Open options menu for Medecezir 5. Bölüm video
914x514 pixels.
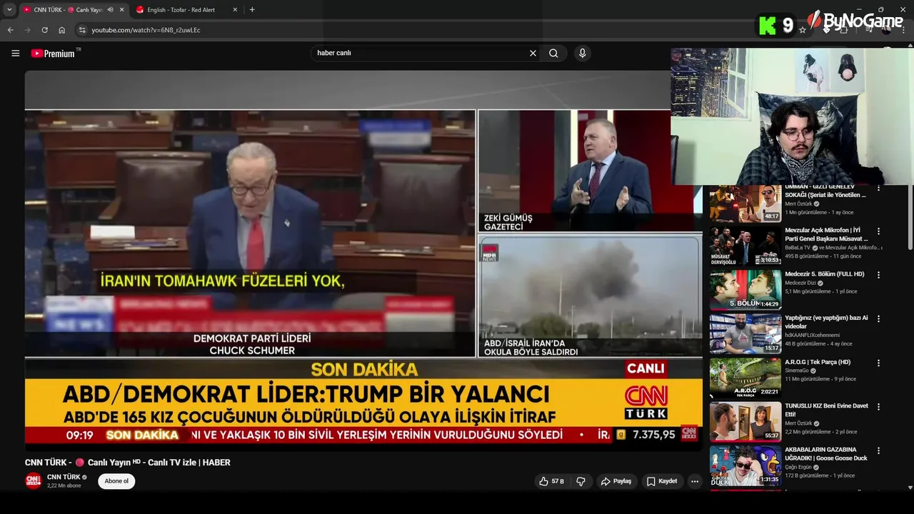(878, 275)
